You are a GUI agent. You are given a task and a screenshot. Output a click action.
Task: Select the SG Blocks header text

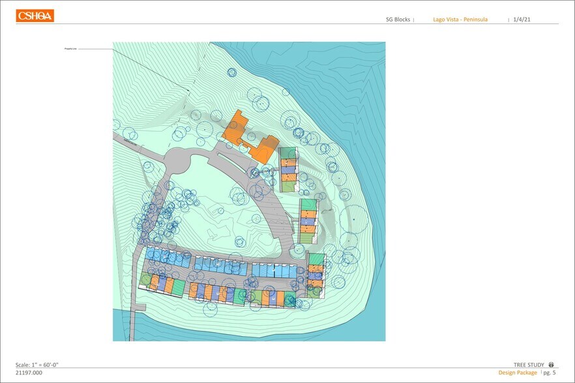coord(398,20)
